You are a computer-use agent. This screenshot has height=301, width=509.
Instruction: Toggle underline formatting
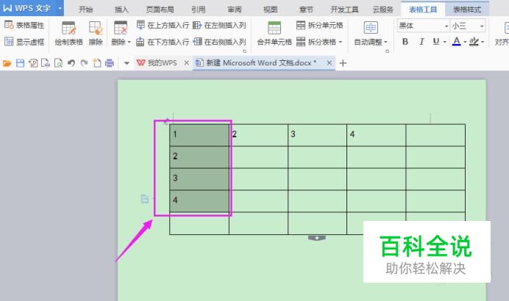coord(436,41)
